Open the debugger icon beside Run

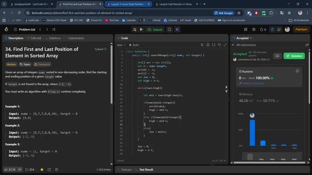[x=135, y=29]
